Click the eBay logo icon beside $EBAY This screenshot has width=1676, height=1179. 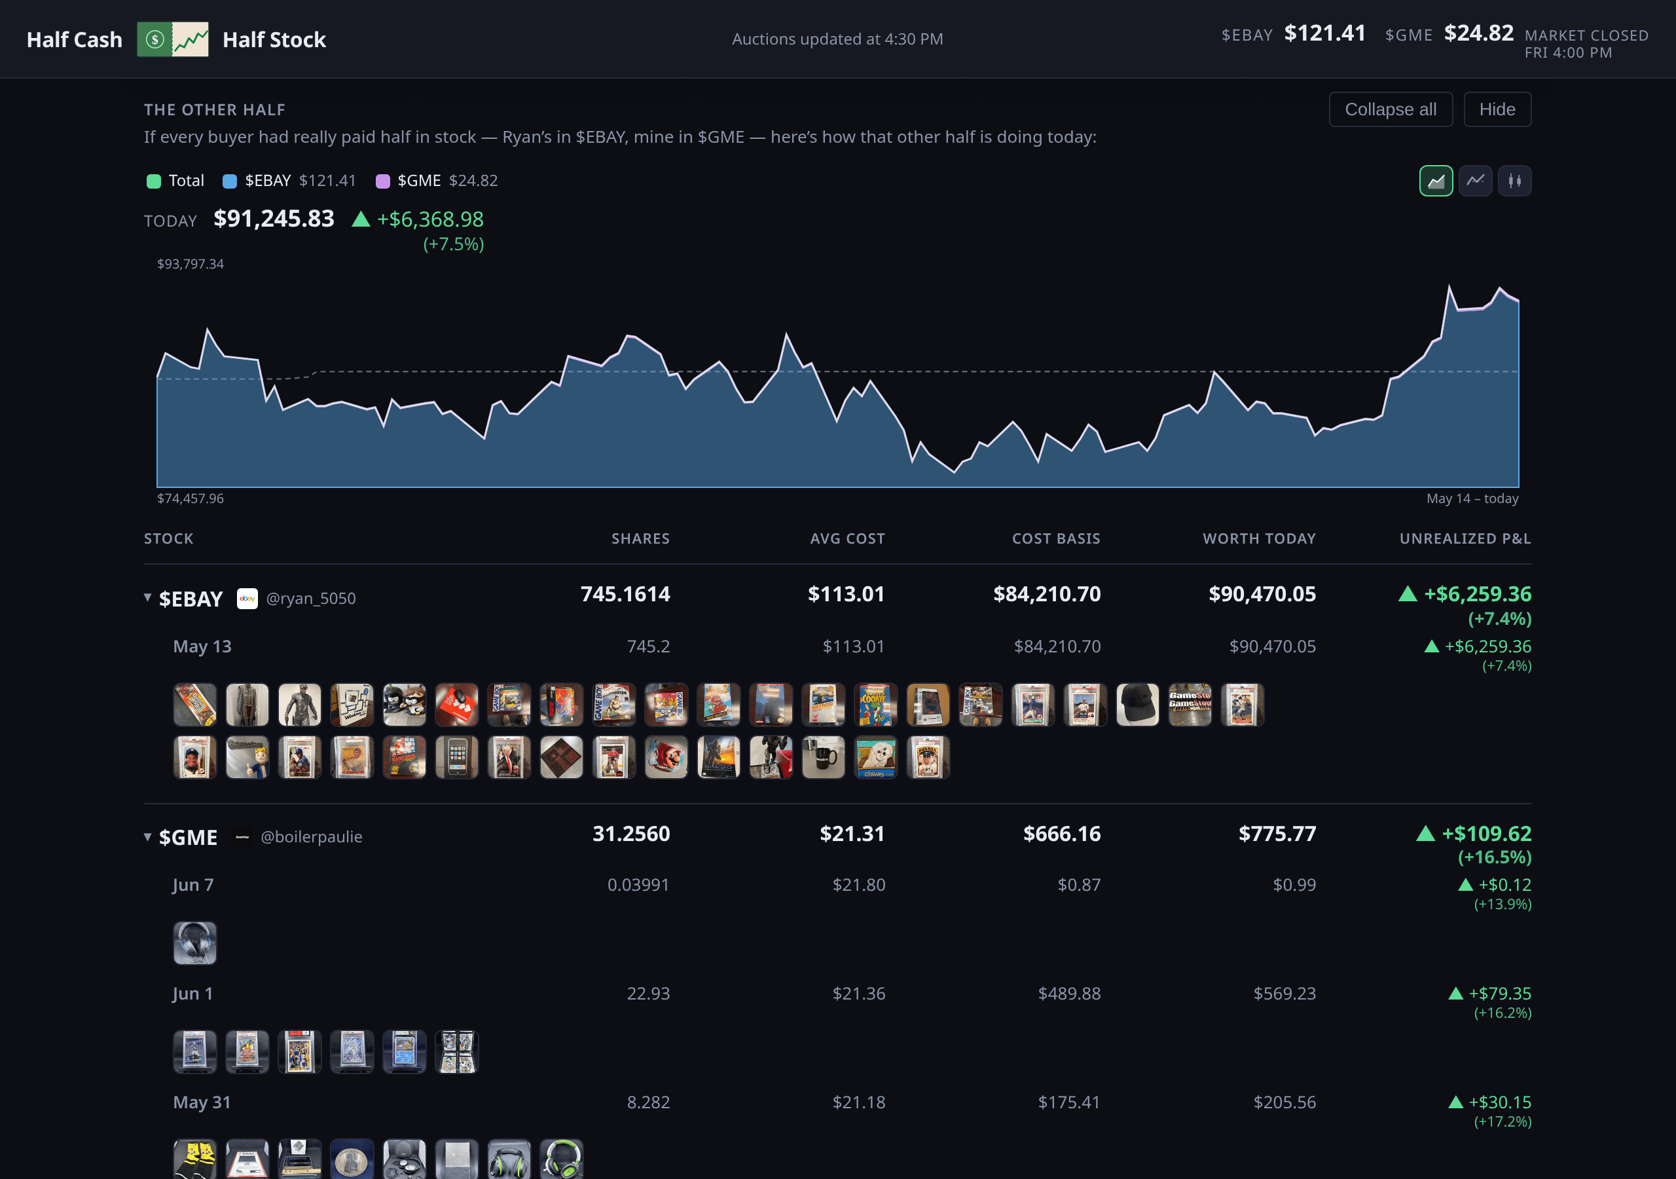pos(247,598)
